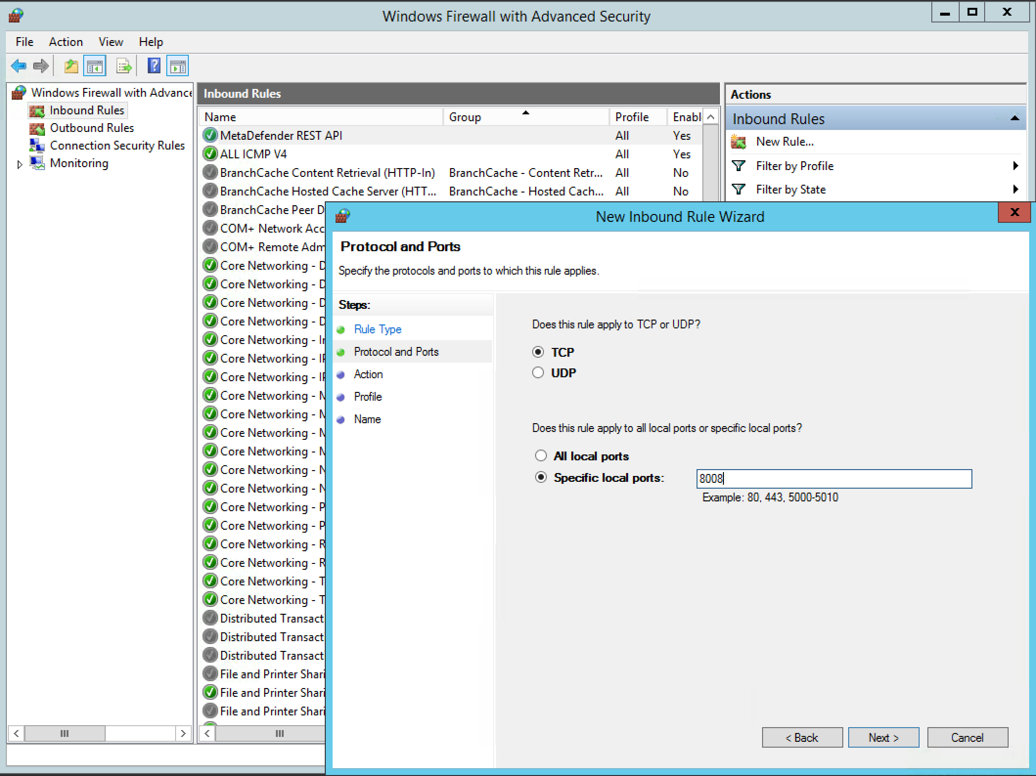Viewport: 1036px width, 776px height.
Task: Click Filter by State action
Action: click(x=791, y=190)
